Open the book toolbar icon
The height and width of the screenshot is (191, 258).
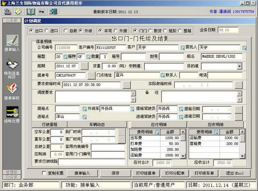click(x=31, y=12)
